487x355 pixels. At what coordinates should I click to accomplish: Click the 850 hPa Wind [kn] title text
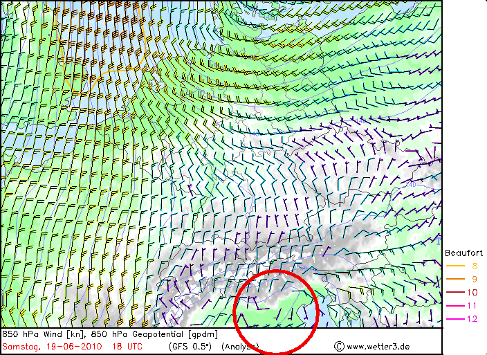pos(44,334)
